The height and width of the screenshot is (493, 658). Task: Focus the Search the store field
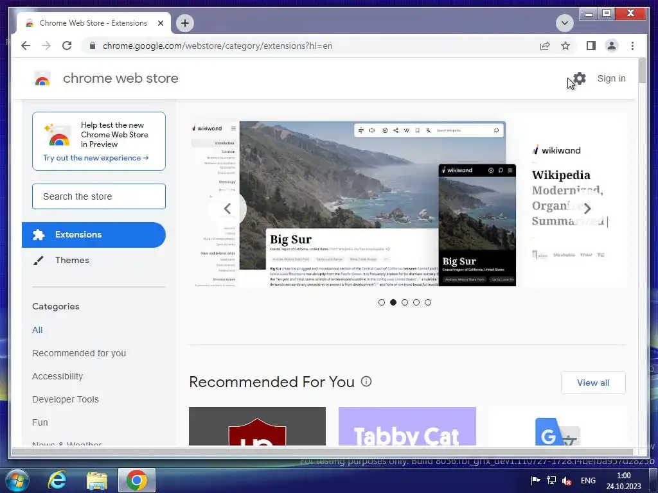click(x=99, y=196)
